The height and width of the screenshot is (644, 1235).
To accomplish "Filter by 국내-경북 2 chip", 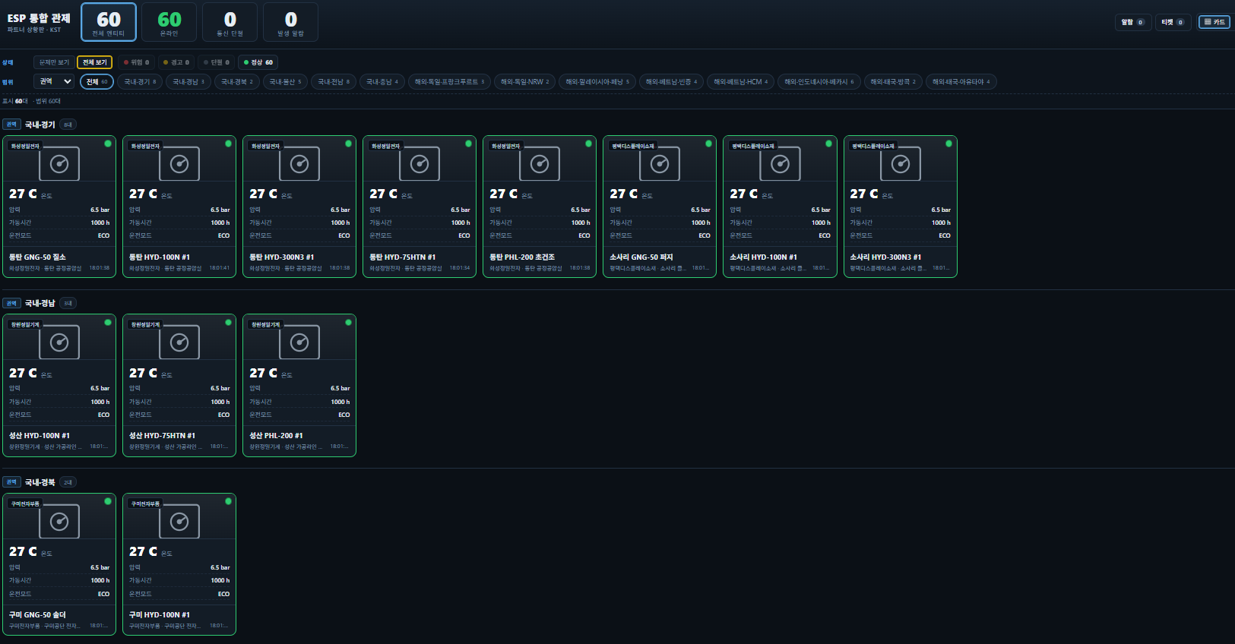I will click(x=237, y=81).
